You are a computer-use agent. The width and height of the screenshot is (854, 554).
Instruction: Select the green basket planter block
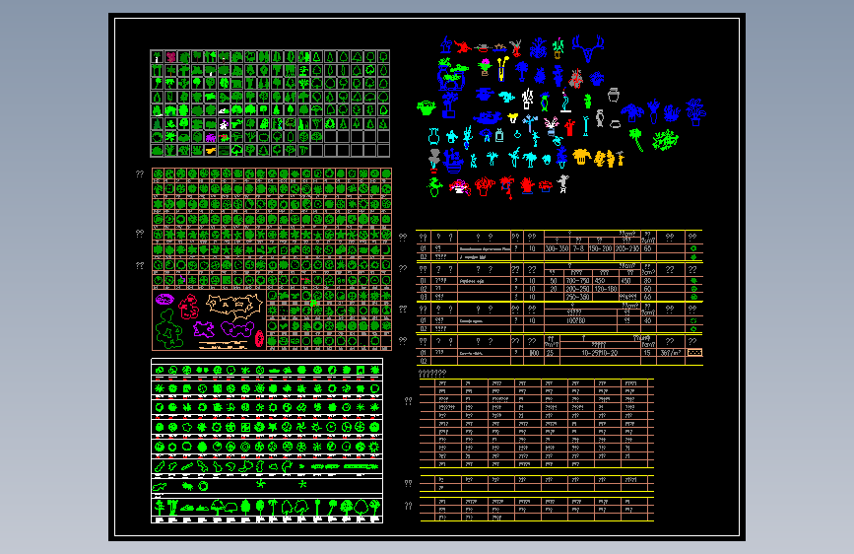427,108
